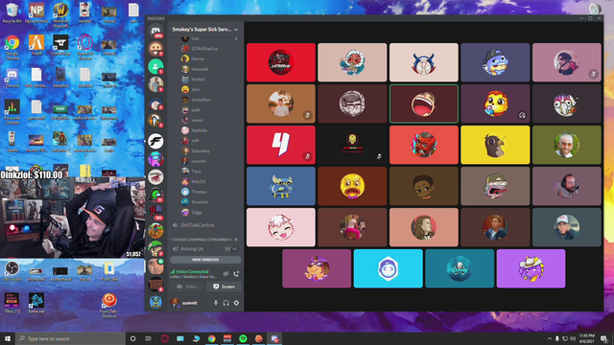Open Spotify from the taskbar
Viewport: 614px width, 345px height.
243,338
